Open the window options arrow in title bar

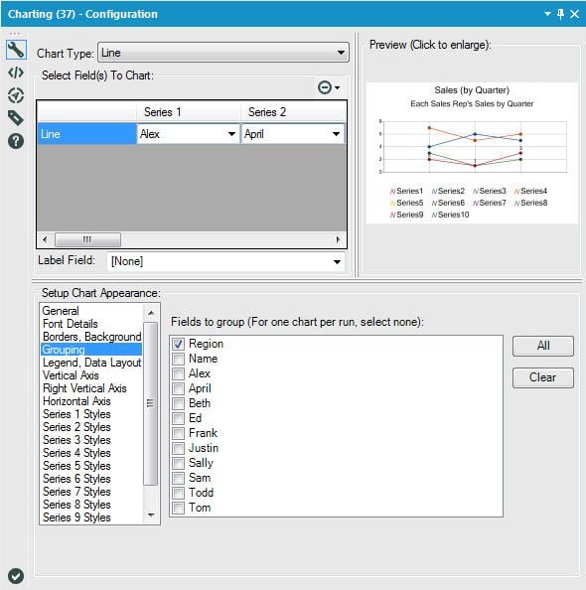pos(547,14)
